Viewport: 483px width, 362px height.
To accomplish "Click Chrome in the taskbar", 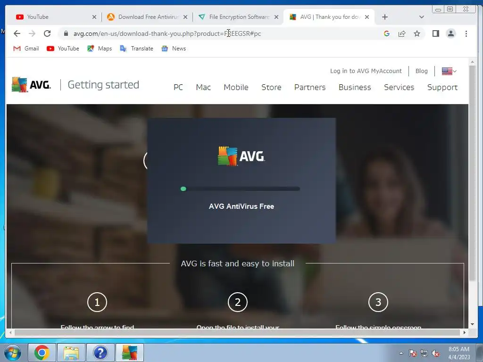I will [42, 353].
